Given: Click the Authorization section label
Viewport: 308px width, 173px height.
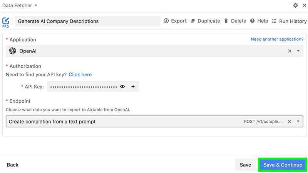Looking at the screenshot, I should [x=25, y=66].
